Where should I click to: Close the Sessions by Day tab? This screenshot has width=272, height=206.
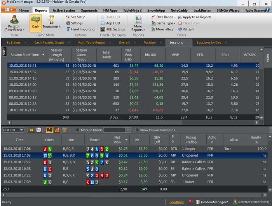[x=226, y=43]
